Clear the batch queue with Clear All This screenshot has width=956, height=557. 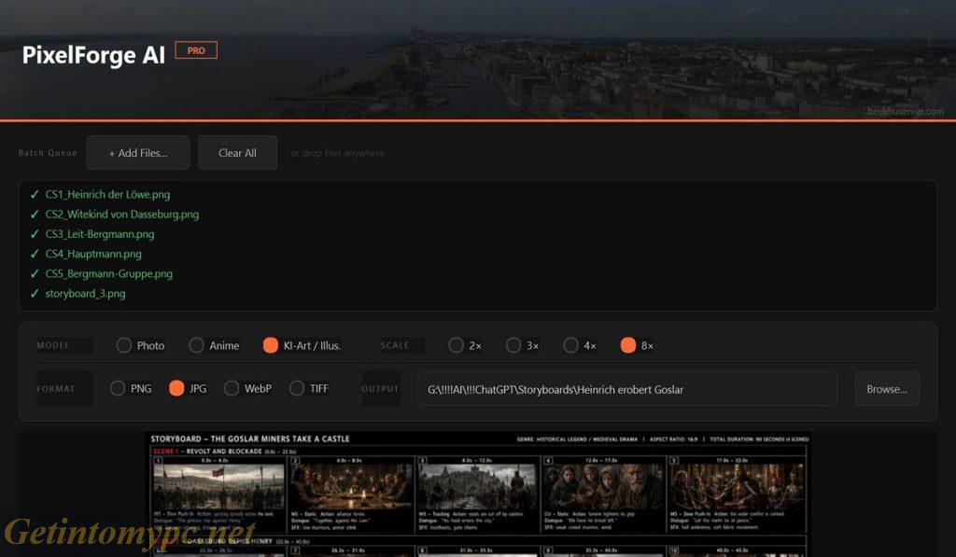[x=237, y=153]
